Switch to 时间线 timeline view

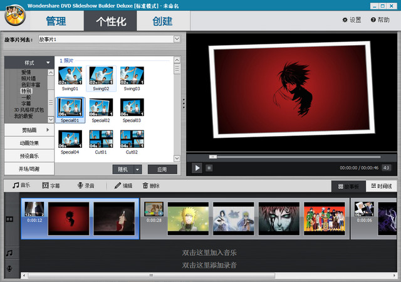(381, 186)
